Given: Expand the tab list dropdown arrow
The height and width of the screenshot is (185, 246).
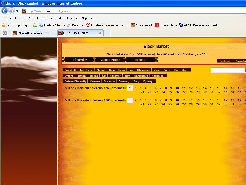Looking at the screenshot, I should (x=9, y=33).
